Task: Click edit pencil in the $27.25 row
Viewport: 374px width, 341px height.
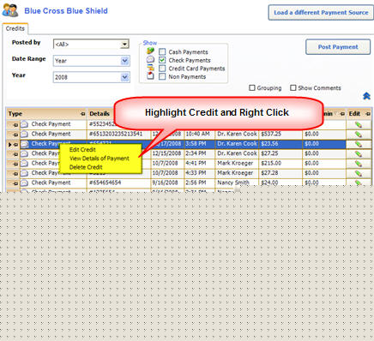Action: pos(359,153)
